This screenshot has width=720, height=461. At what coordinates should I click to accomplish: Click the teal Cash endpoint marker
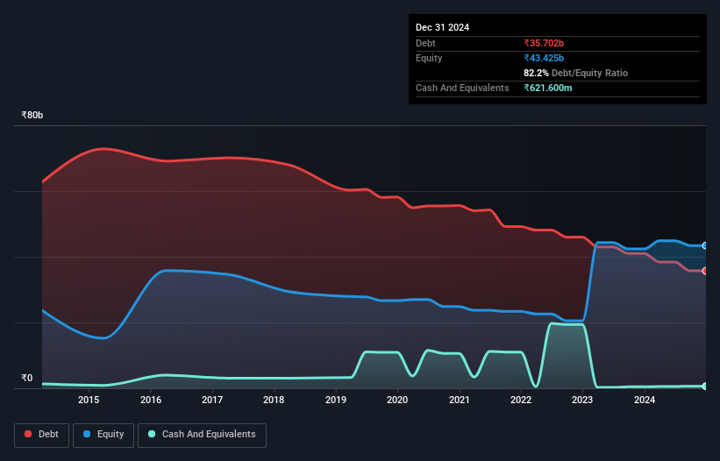click(705, 387)
